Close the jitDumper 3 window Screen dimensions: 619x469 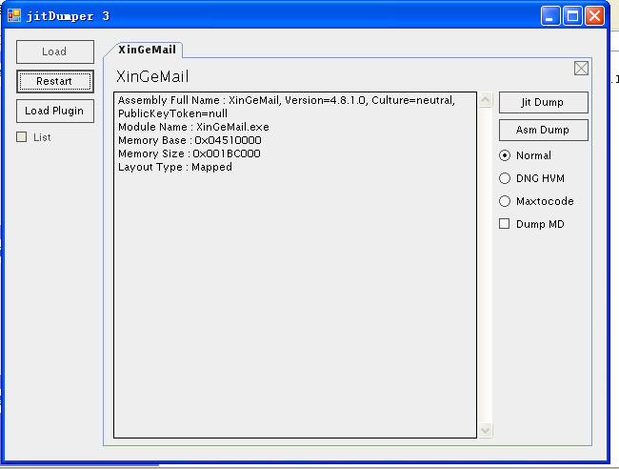[x=594, y=16]
